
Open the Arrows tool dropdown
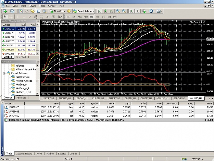[x=60, y=17]
